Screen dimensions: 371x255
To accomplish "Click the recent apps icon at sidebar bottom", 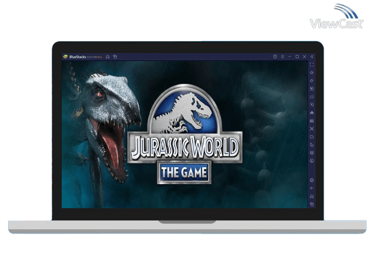I will pyautogui.click(x=312, y=204).
